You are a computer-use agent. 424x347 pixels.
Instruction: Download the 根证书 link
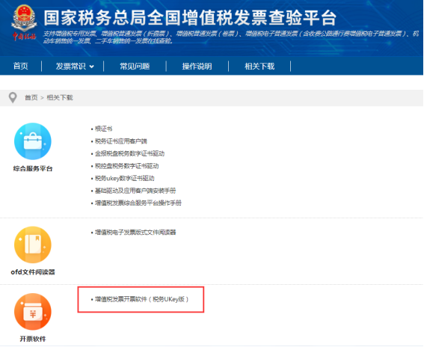click(103, 129)
